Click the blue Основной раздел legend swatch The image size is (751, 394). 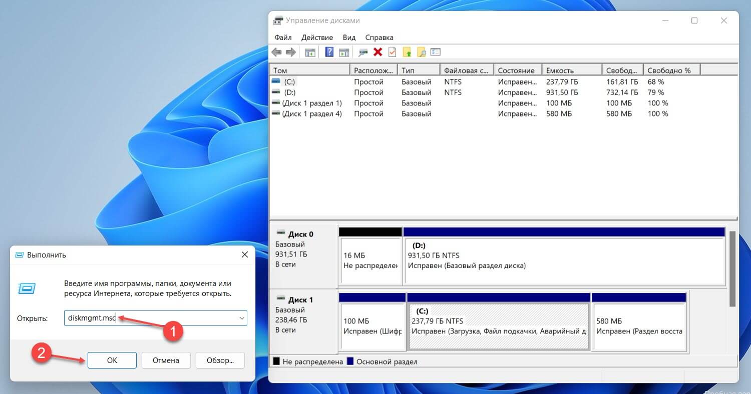[350, 361]
